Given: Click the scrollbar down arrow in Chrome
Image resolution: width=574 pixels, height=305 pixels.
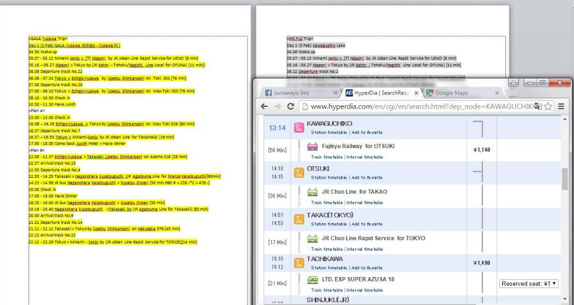Looking at the screenshot, I should point(565,300).
